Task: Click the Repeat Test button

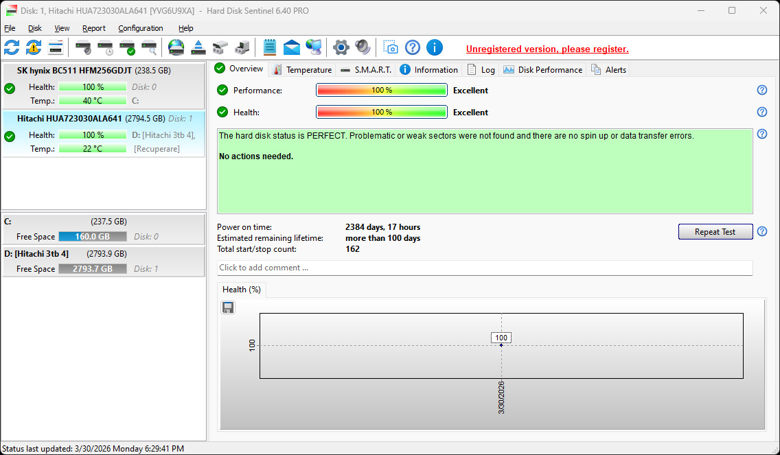Action: click(715, 232)
